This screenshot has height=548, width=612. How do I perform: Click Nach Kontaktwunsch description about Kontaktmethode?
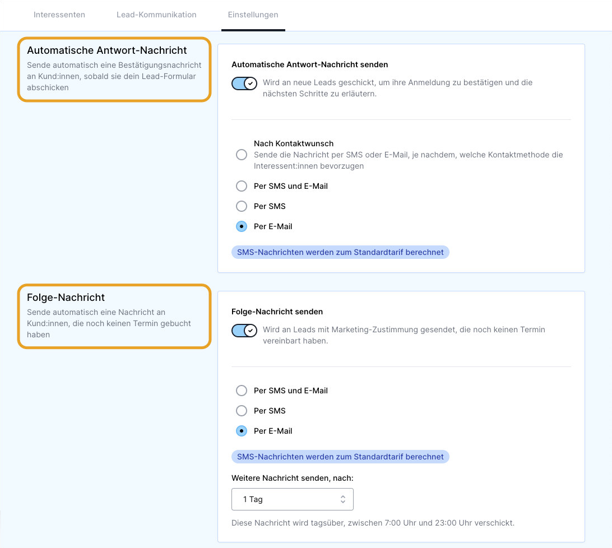coord(408,160)
